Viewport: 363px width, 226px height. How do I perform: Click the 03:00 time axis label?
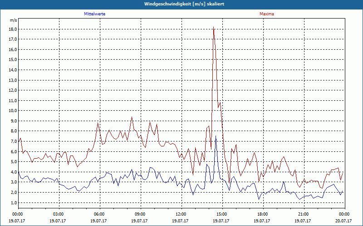[x=59, y=214]
